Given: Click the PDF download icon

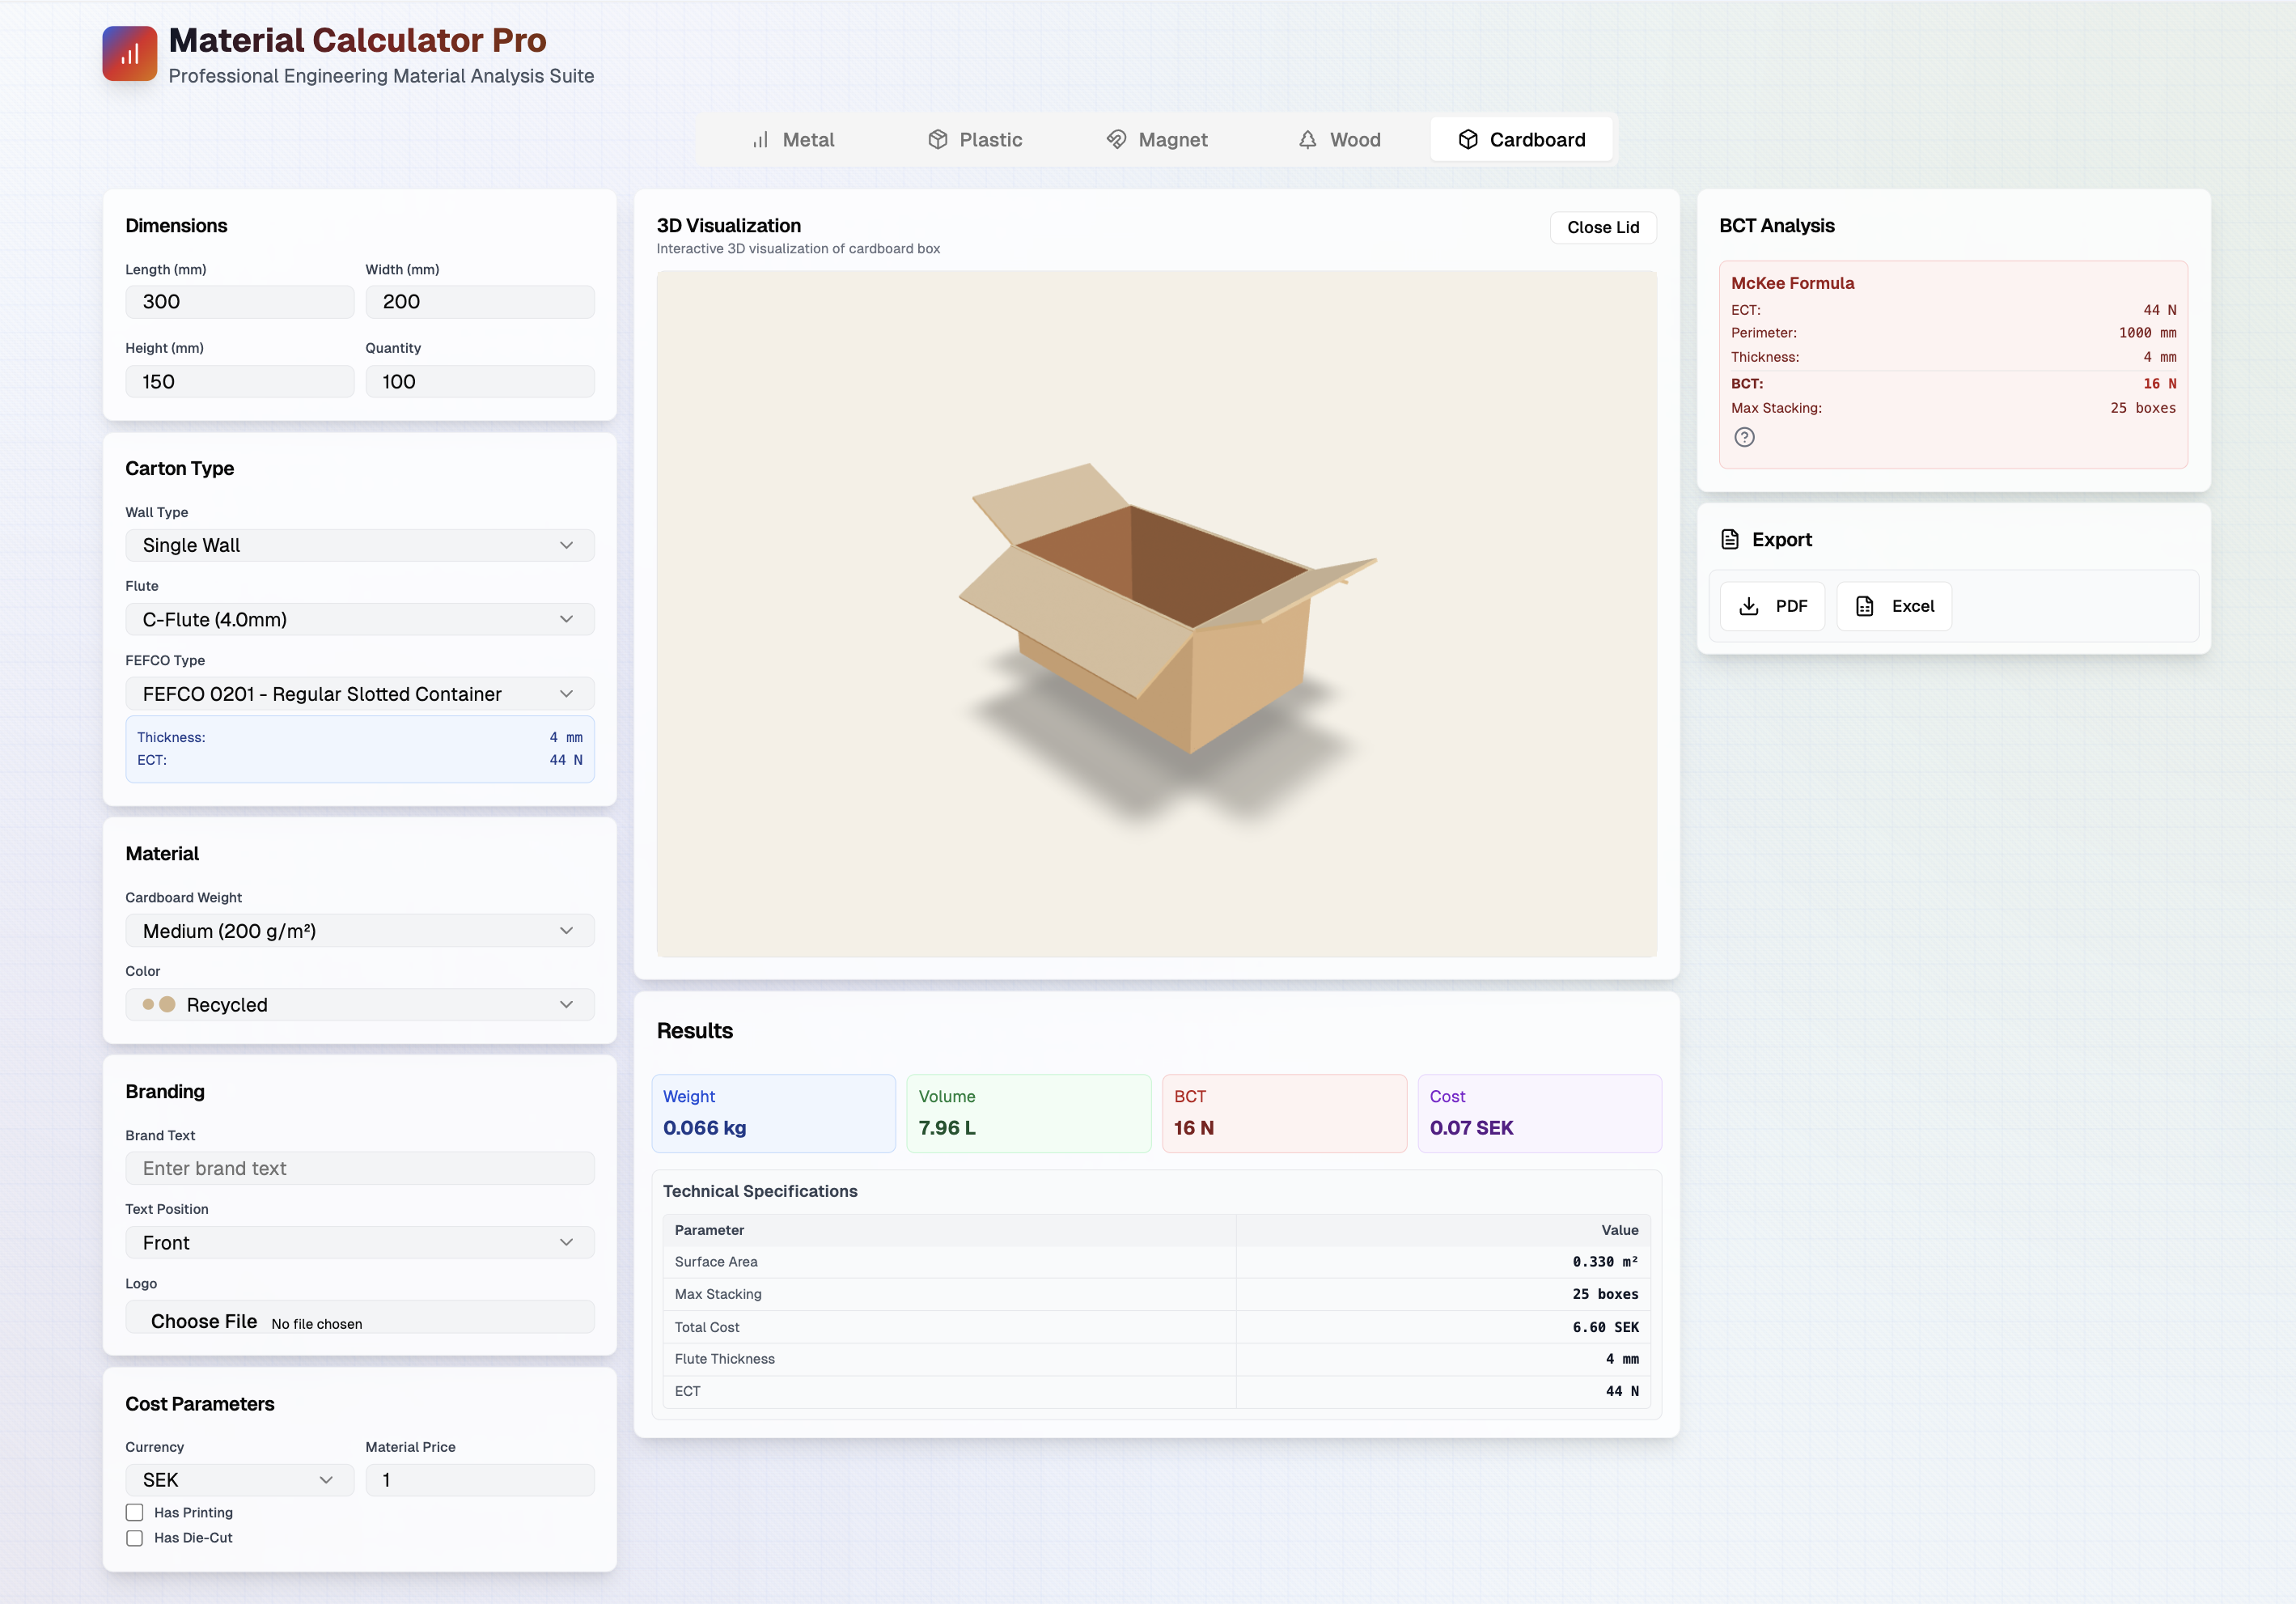Looking at the screenshot, I should click(x=1747, y=605).
